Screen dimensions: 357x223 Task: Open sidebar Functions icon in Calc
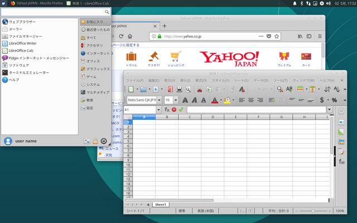tap(341, 161)
